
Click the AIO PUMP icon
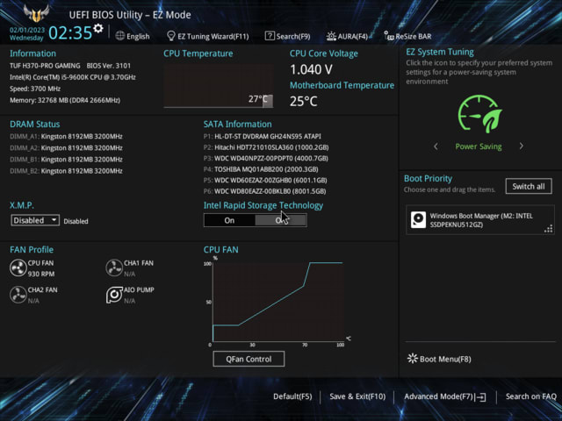[114, 295]
